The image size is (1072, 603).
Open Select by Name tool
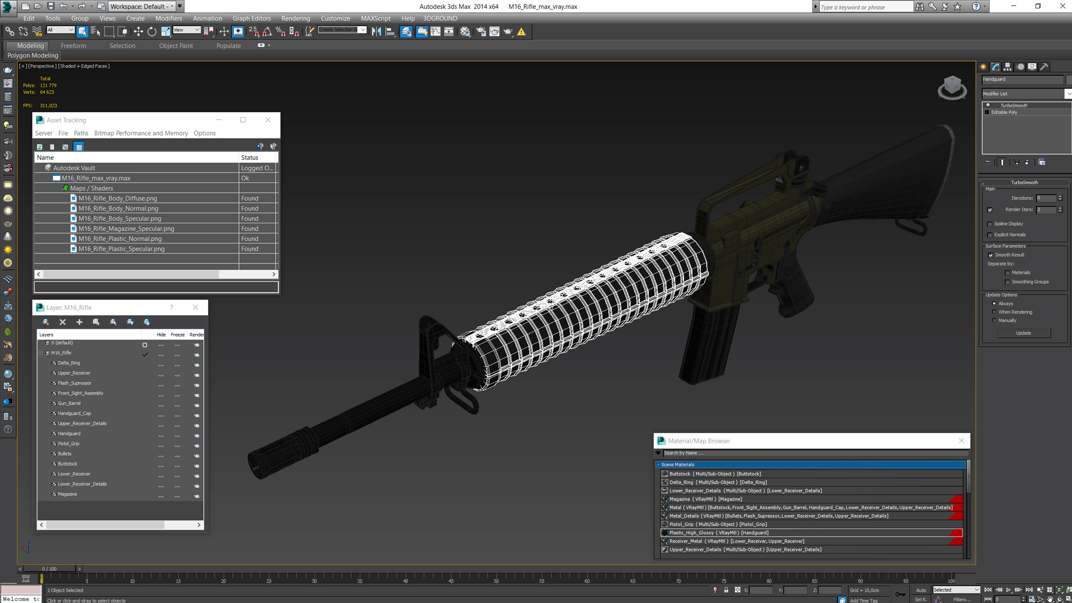pyautogui.click(x=95, y=32)
